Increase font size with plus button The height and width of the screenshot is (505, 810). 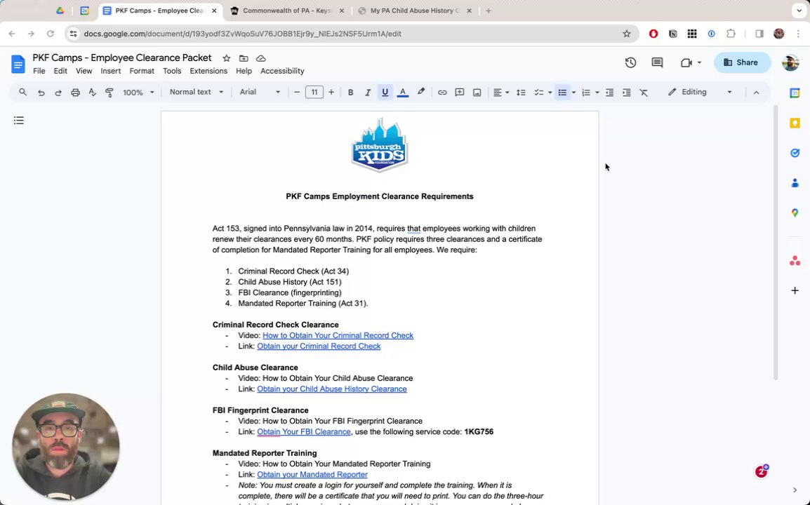(331, 93)
